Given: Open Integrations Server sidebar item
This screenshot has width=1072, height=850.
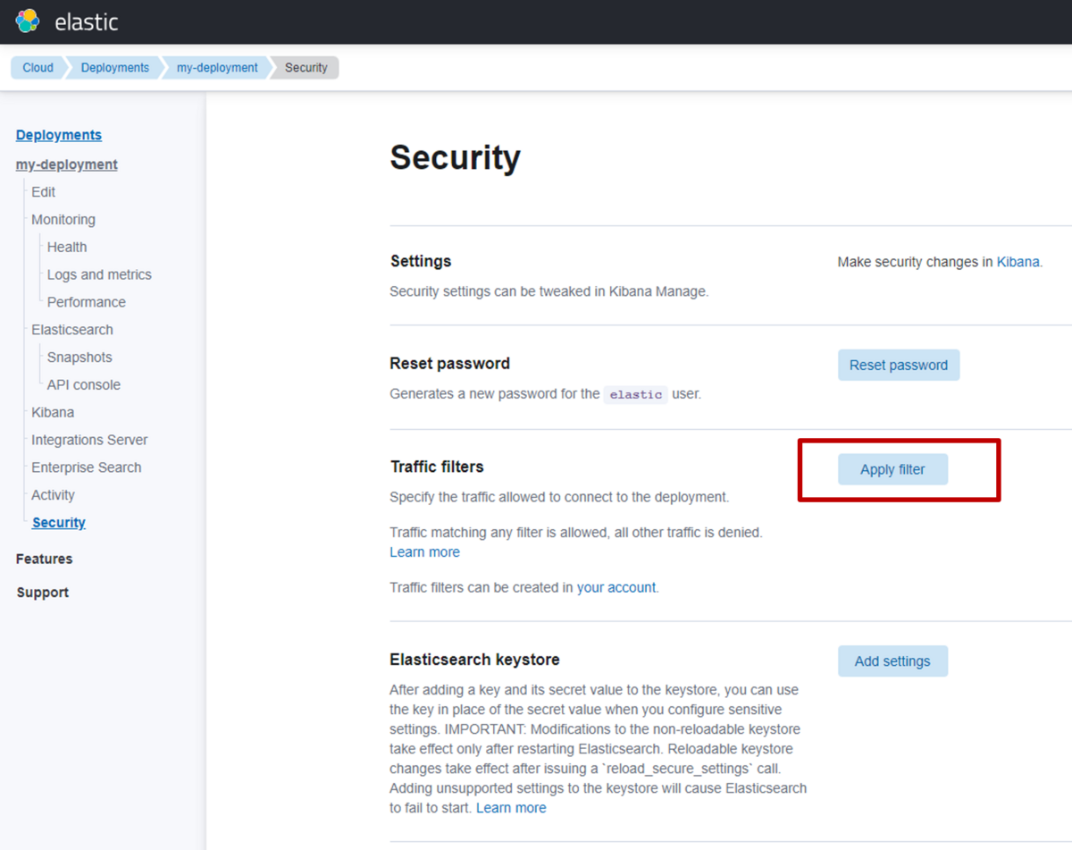Looking at the screenshot, I should 89,441.
